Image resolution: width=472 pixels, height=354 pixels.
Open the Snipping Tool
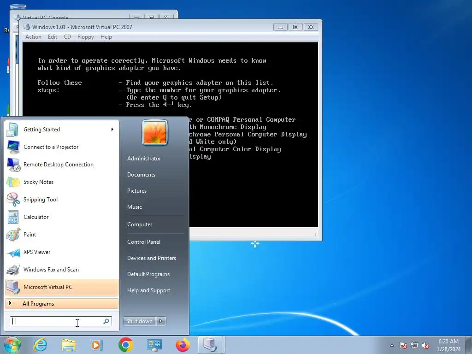(x=61, y=199)
